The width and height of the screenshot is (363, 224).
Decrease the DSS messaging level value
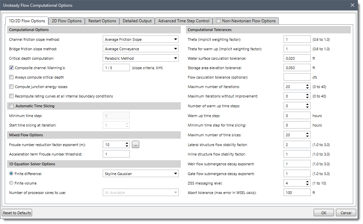tap(308, 185)
